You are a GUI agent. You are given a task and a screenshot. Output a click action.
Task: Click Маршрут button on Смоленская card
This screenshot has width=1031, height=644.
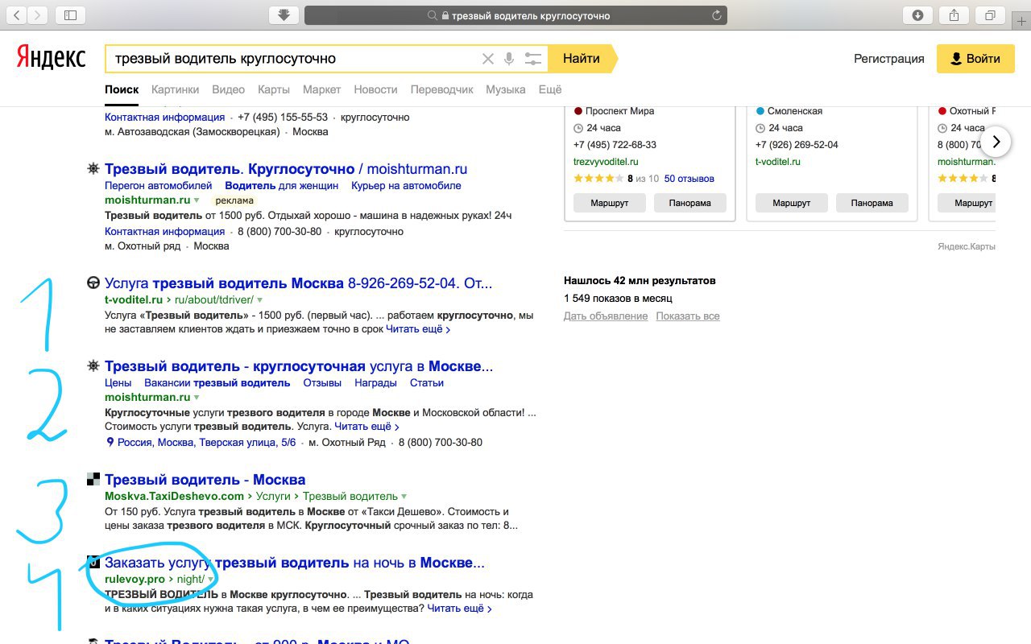(x=792, y=203)
